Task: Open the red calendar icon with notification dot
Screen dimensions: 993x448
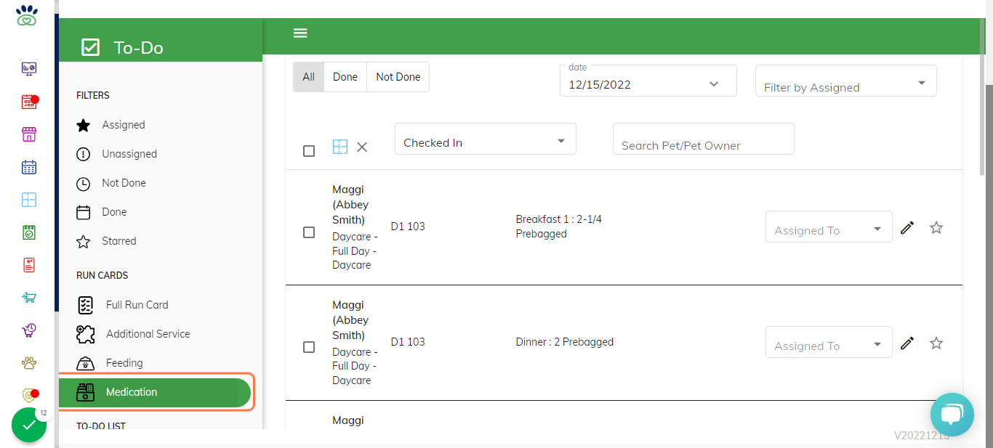Action: [x=28, y=102]
